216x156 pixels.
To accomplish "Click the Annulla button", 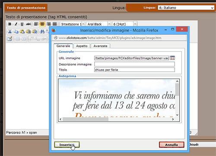I will [172, 145].
